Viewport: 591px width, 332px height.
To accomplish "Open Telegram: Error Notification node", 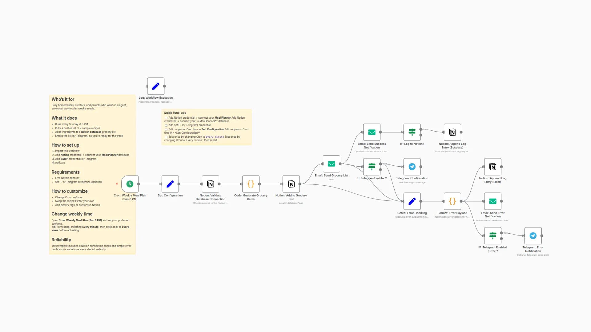I will pyautogui.click(x=533, y=236).
